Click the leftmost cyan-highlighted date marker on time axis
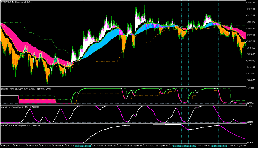The height and width of the screenshot is (148, 258). click(83, 146)
